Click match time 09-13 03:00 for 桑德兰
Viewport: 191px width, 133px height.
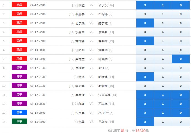click(x=38, y=59)
